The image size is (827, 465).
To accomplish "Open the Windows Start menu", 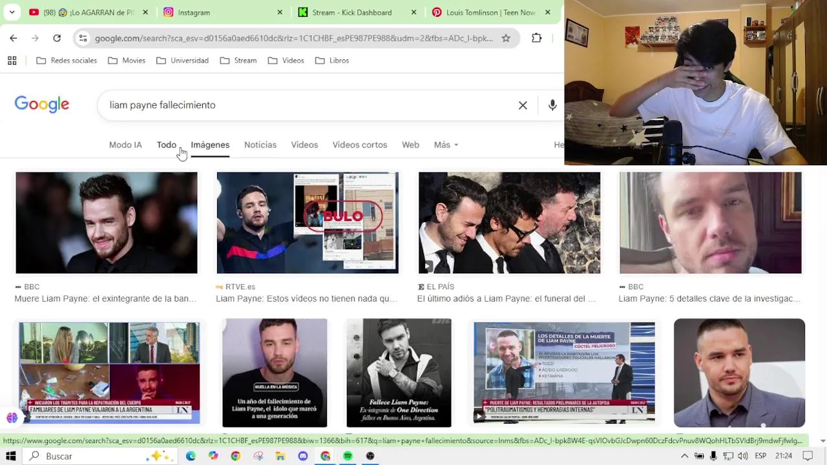I will [11, 456].
